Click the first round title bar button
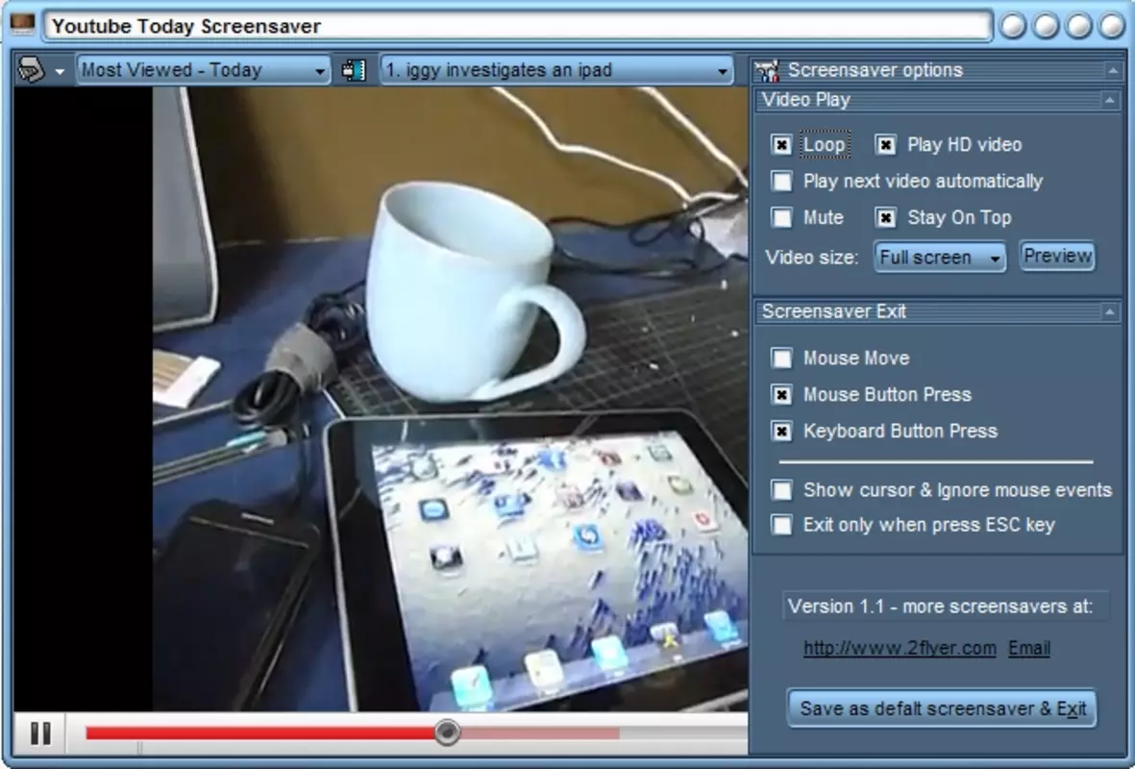This screenshot has width=1135, height=769. [1013, 26]
